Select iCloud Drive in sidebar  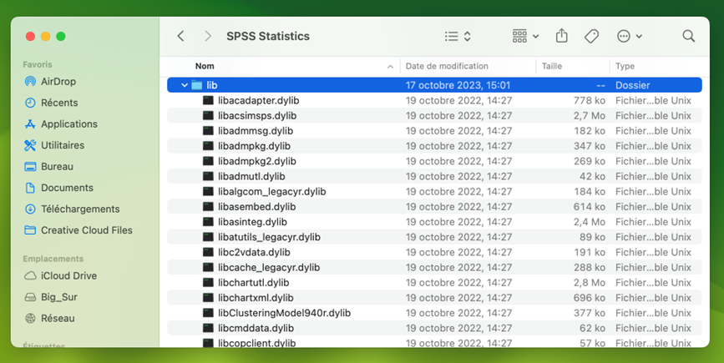pos(68,276)
